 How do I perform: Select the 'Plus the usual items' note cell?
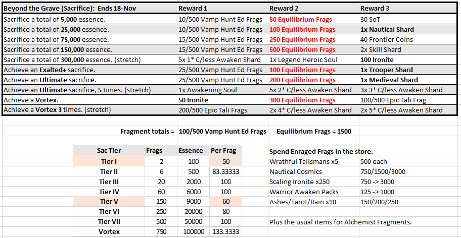tap(341, 222)
